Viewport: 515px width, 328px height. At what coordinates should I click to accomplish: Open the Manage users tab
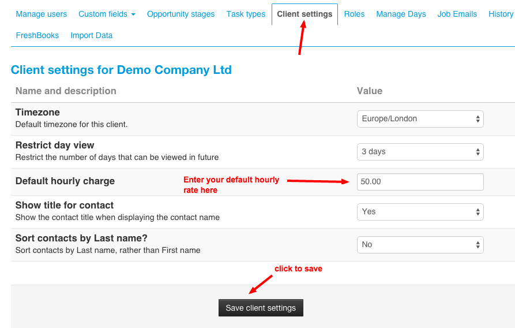click(x=41, y=14)
